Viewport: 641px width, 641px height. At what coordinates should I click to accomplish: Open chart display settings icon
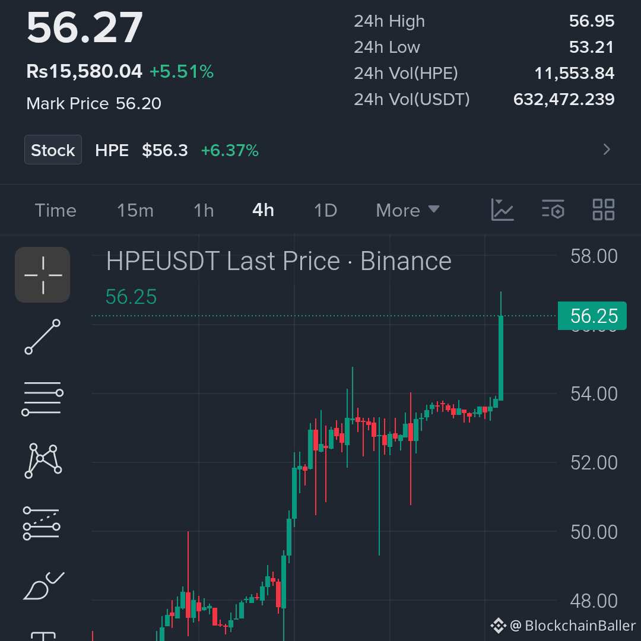point(553,210)
